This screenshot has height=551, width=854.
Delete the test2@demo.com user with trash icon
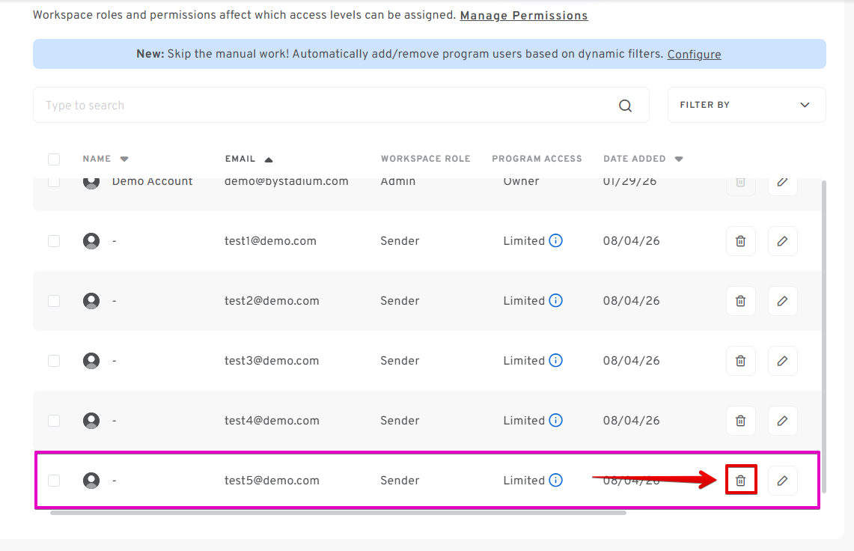click(741, 301)
